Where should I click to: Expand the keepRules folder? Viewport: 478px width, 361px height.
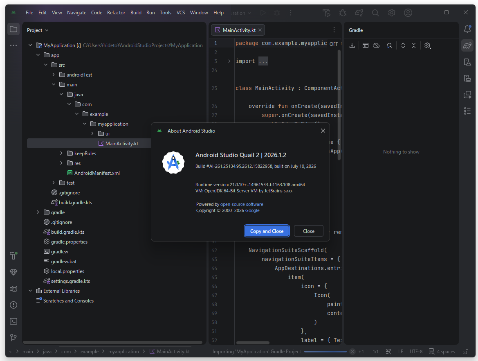(x=61, y=153)
